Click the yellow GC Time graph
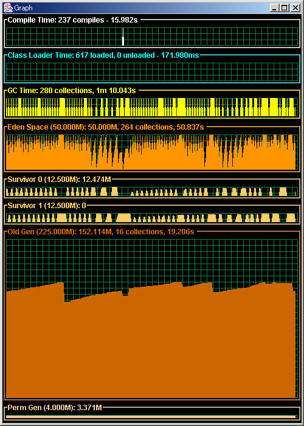304x426 pixels. tap(152, 107)
